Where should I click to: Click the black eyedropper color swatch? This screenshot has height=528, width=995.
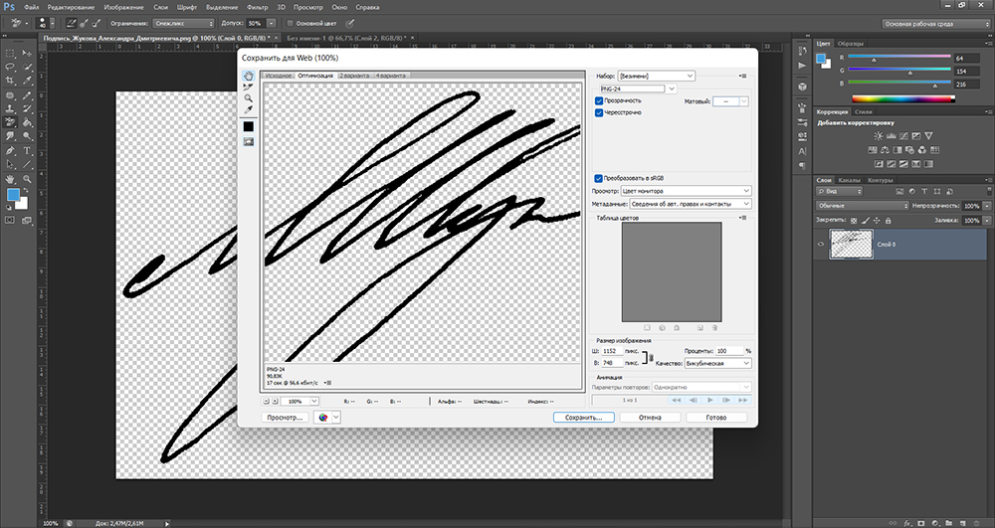point(248,126)
